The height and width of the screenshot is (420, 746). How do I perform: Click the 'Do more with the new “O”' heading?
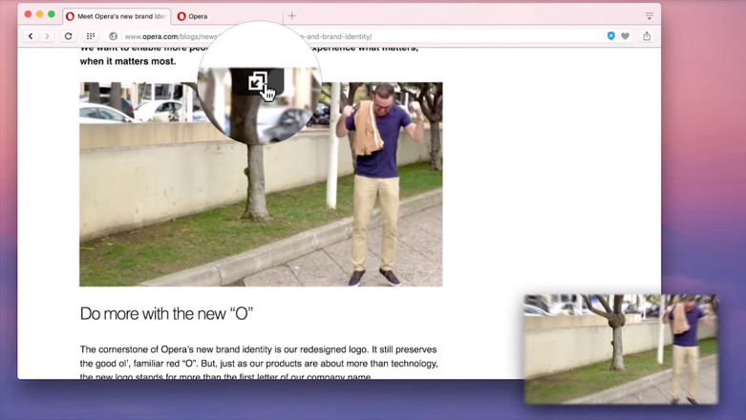tap(166, 314)
